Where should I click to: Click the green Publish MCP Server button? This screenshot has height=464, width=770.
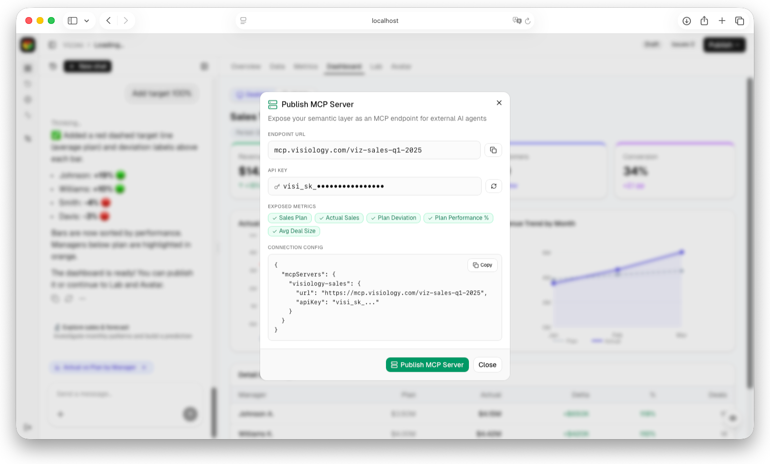[x=427, y=365]
